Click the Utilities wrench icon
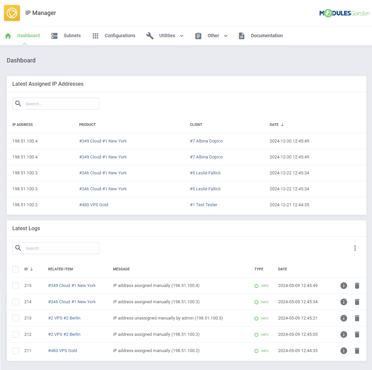 [x=150, y=36]
